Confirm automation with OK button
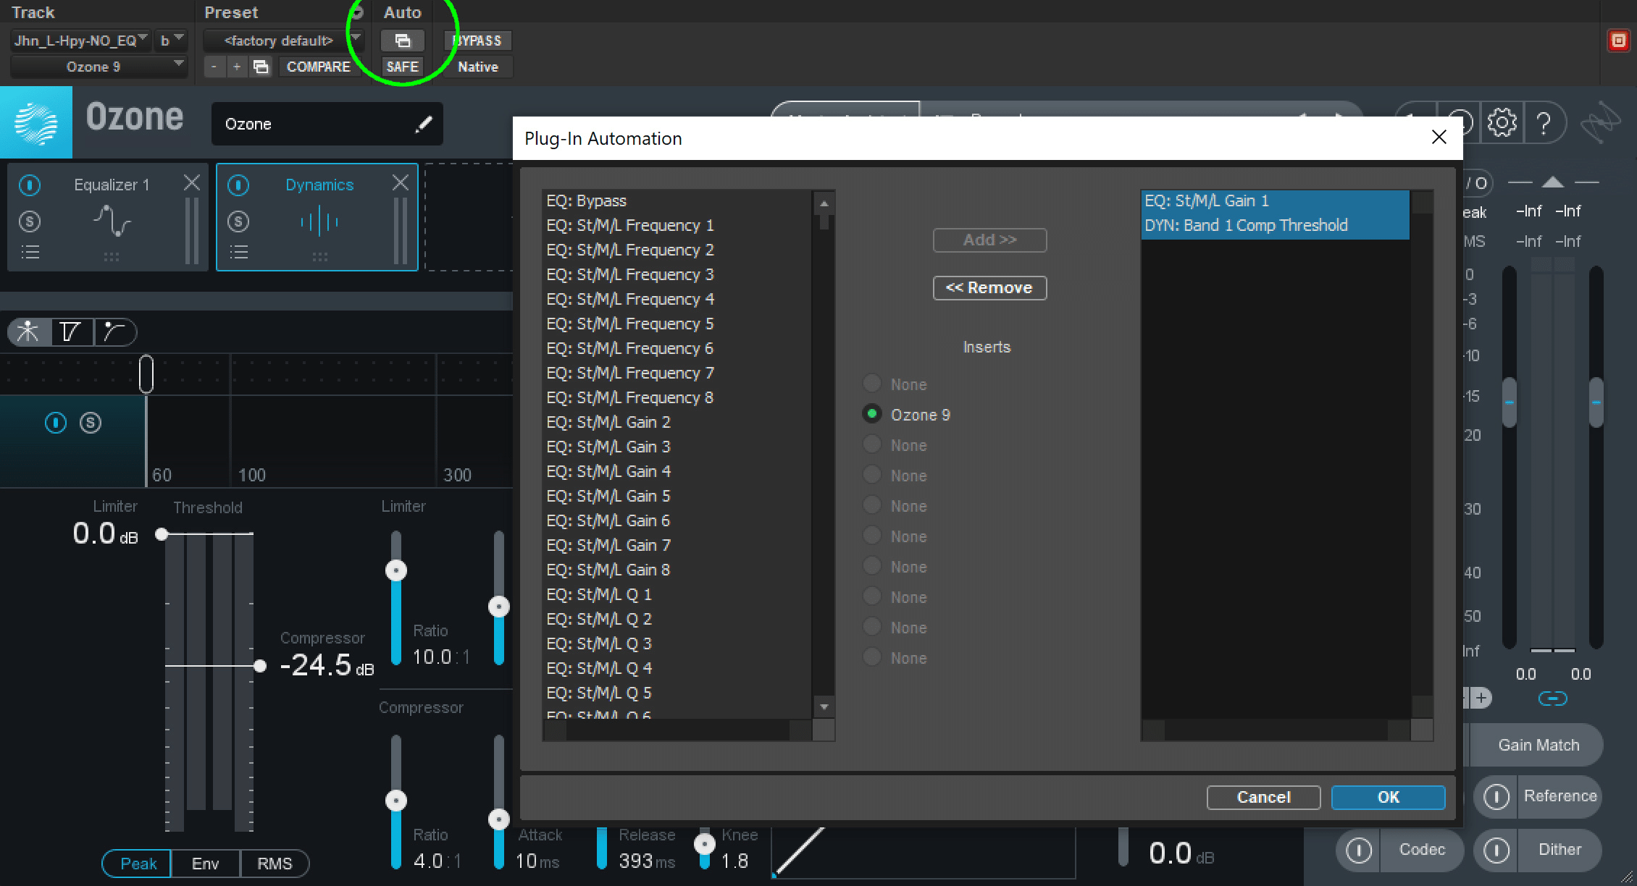This screenshot has height=886, width=1637. click(x=1388, y=797)
